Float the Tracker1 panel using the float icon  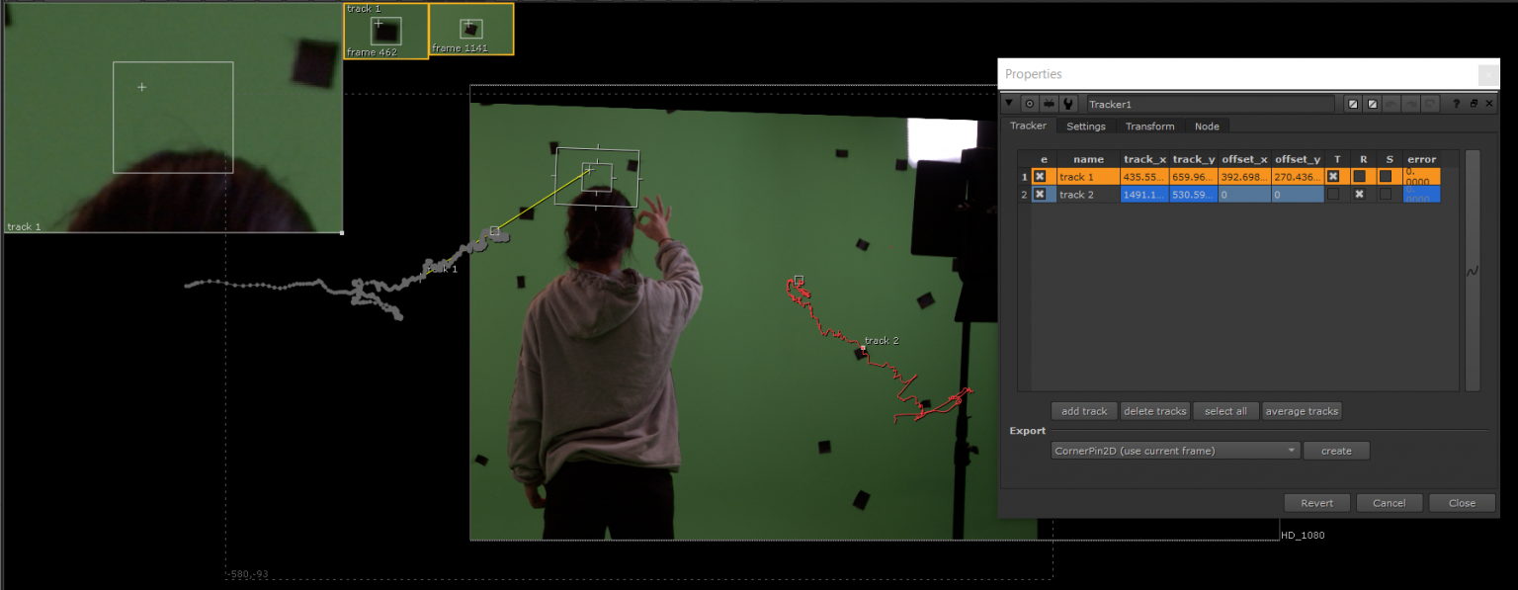(x=1475, y=103)
